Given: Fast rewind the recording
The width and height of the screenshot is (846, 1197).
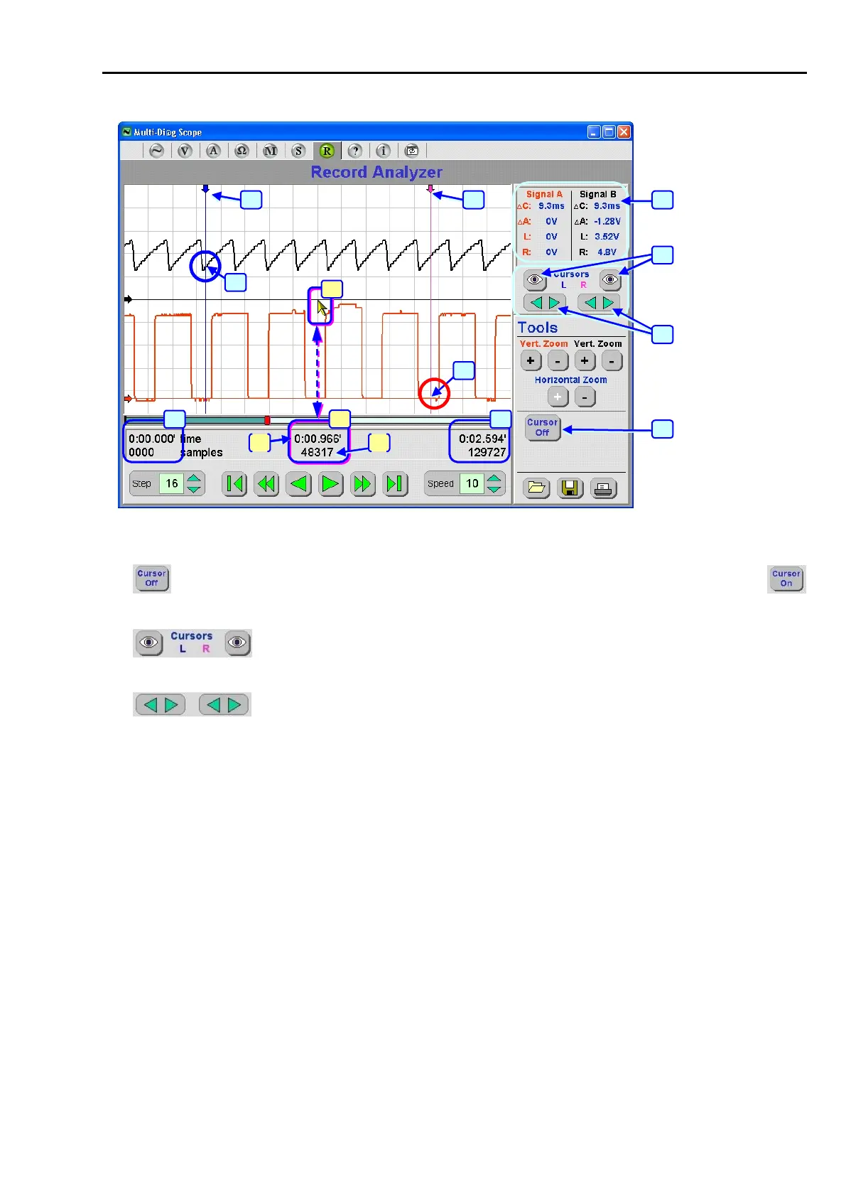Looking at the screenshot, I should [266, 484].
